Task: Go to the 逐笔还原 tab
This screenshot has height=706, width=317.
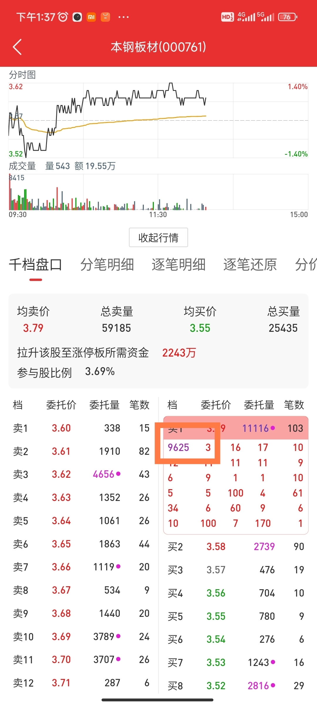Action: [250, 264]
